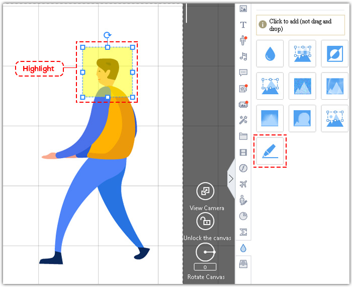Add the dashed-frame mountain with sun effect
The width and height of the screenshot is (352, 287).
[x=335, y=118]
